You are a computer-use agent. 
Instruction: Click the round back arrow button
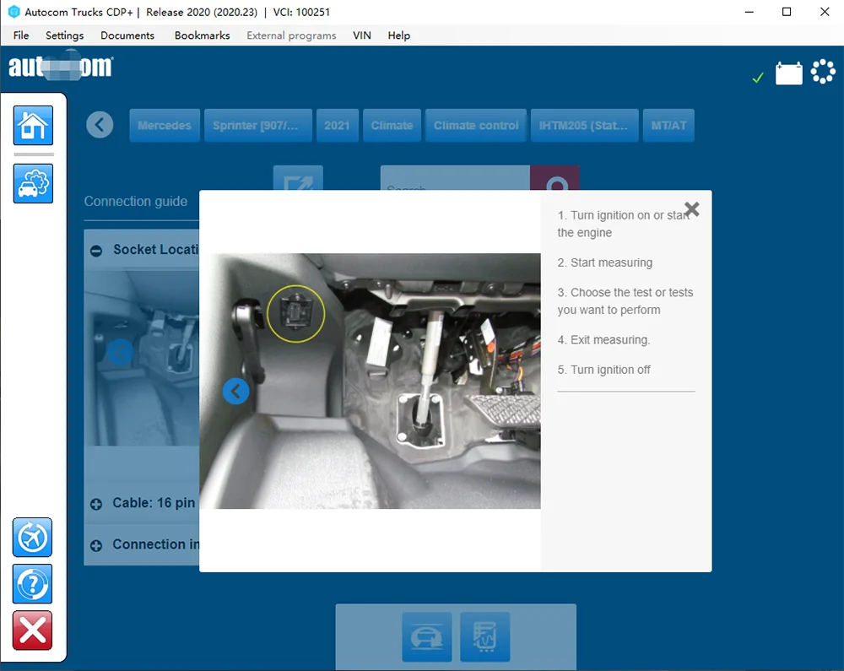pos(100,125)
